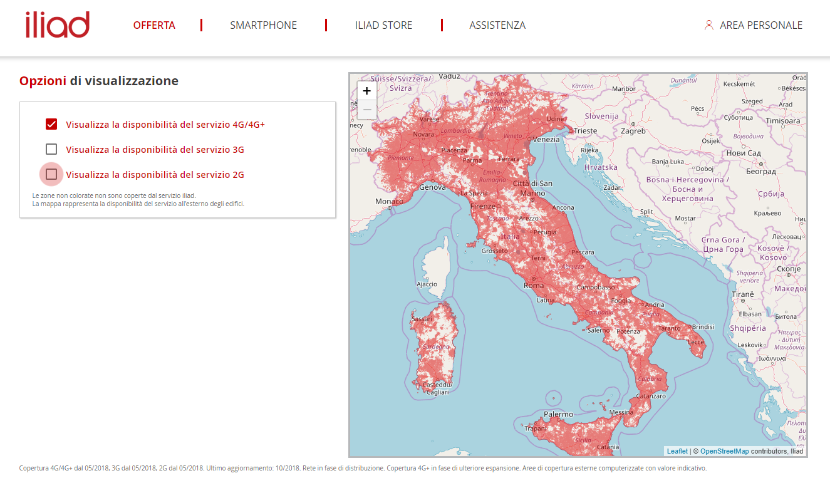Click Zagreb label on the map
The width and height of the screenshot is (830, 483).
coord(633,131)
